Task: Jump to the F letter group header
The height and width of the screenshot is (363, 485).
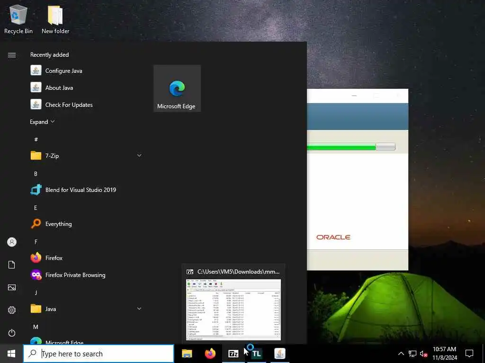Action: pos(36,242)
